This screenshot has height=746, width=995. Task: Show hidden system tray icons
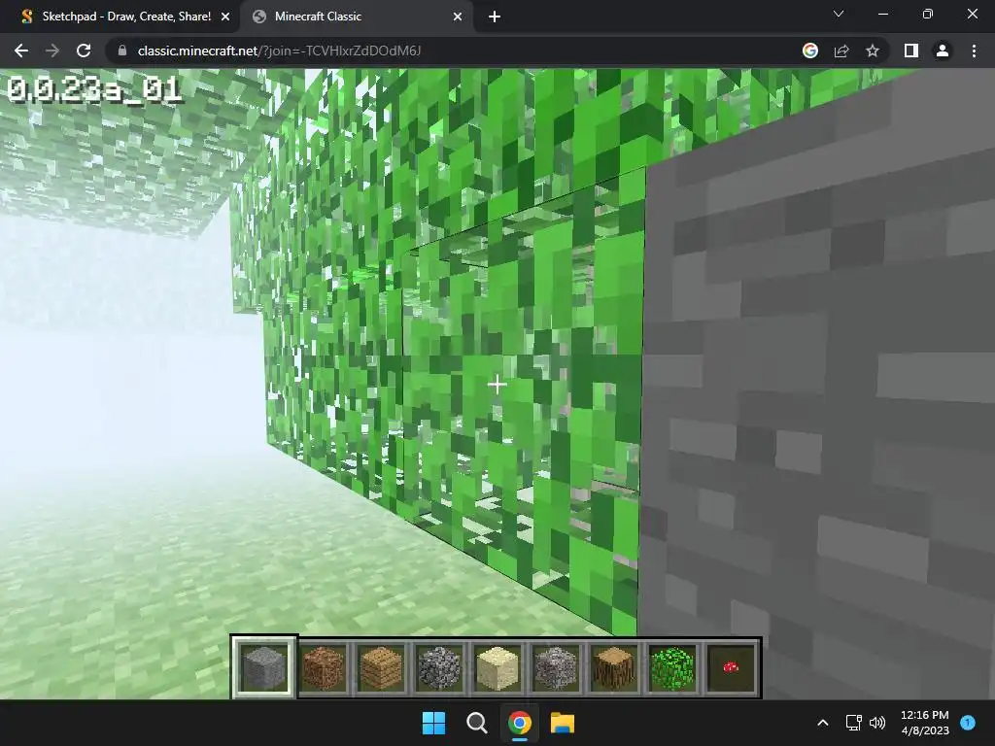(823, 723)
